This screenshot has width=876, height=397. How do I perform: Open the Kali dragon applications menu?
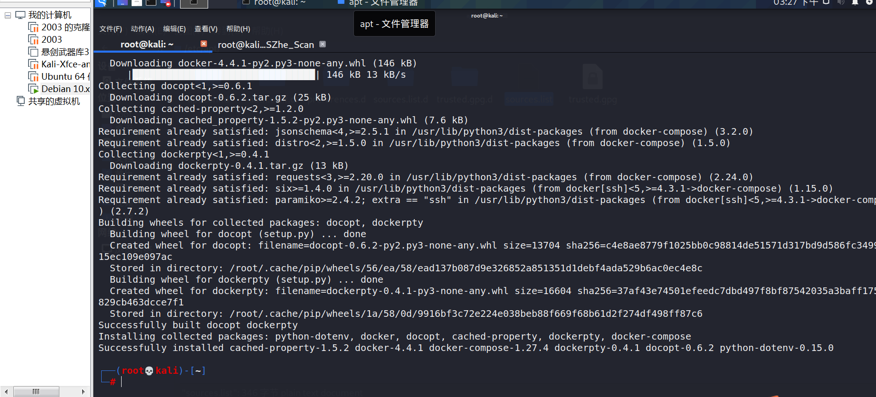101,3
